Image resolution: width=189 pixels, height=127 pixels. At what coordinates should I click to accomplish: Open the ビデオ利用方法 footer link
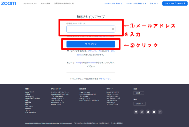(x=30, y=113)
